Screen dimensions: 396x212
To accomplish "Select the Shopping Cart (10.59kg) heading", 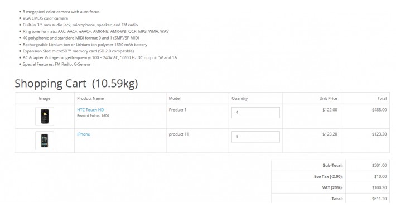I will [76, 84].
